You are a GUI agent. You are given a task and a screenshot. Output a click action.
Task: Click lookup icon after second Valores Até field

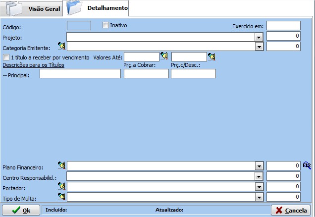click(x=211, y=56)
